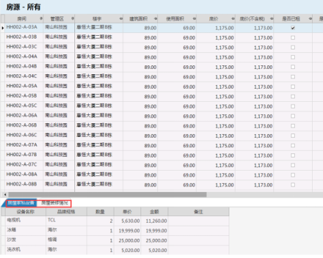Screen dimensions: 323x258
Task: Tick the rented checkbox for HH002-A-05A
Action: [x=293, y=87]
